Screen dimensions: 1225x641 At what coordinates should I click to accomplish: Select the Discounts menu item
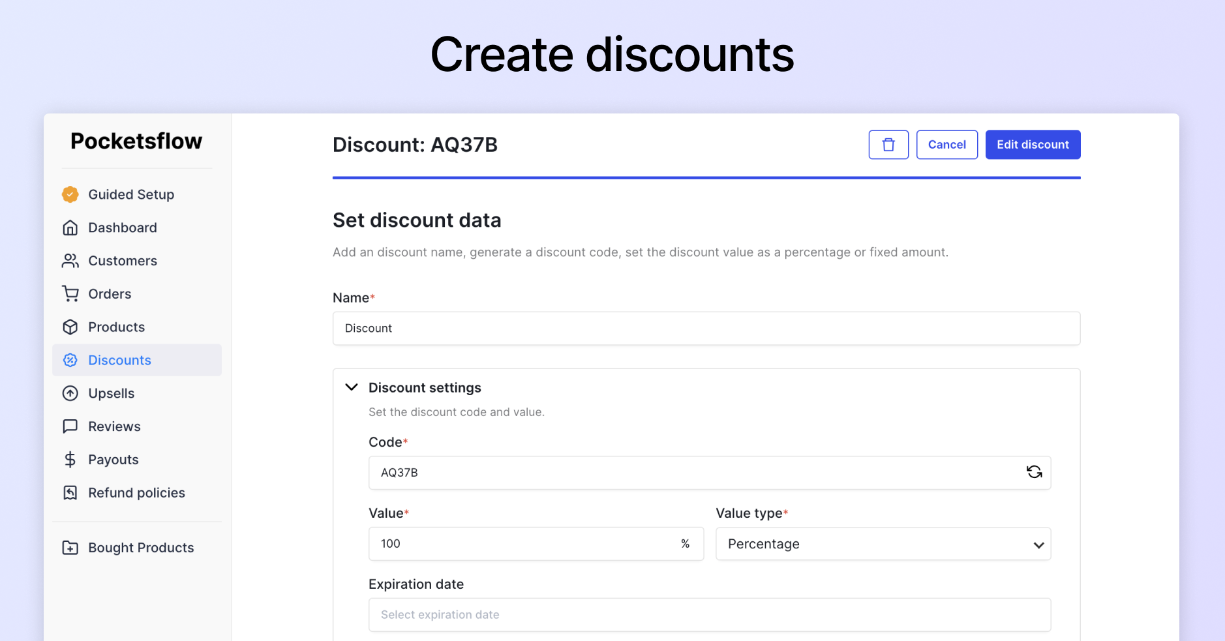(x=137, y=360)
